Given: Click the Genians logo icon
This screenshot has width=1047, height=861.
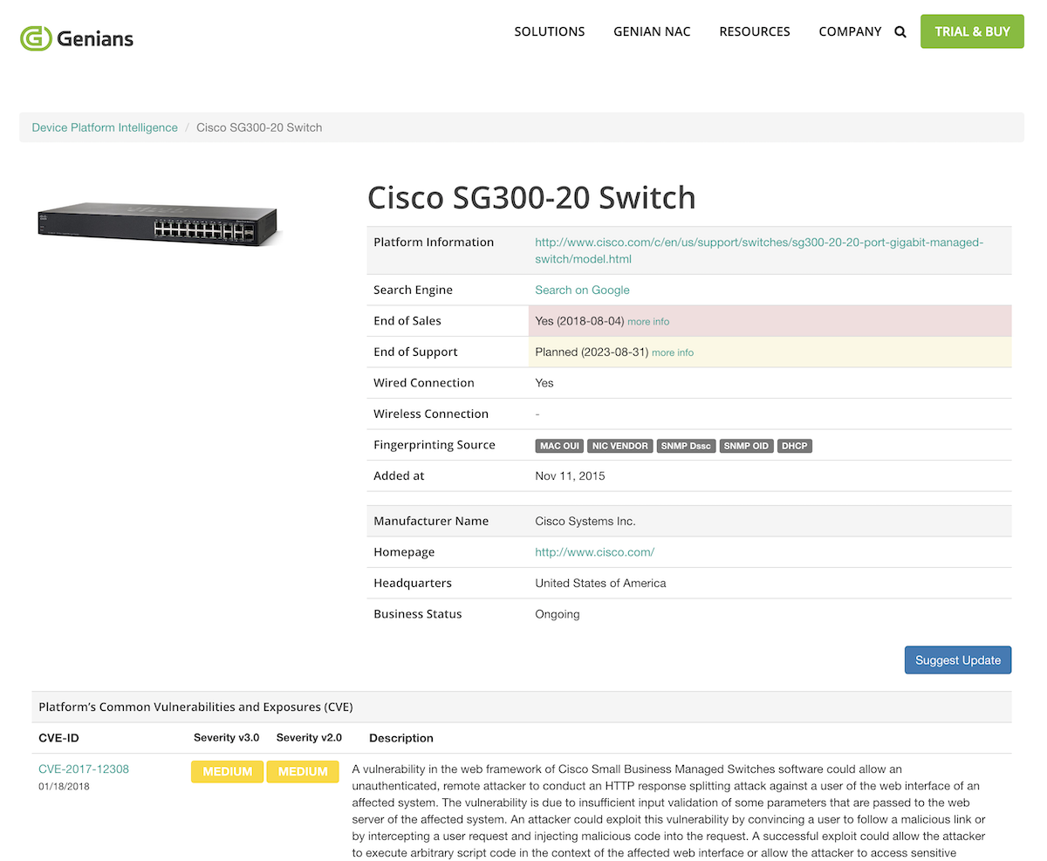Looking at the screenshot, I should pyautogui.click(x=31, y=38).
